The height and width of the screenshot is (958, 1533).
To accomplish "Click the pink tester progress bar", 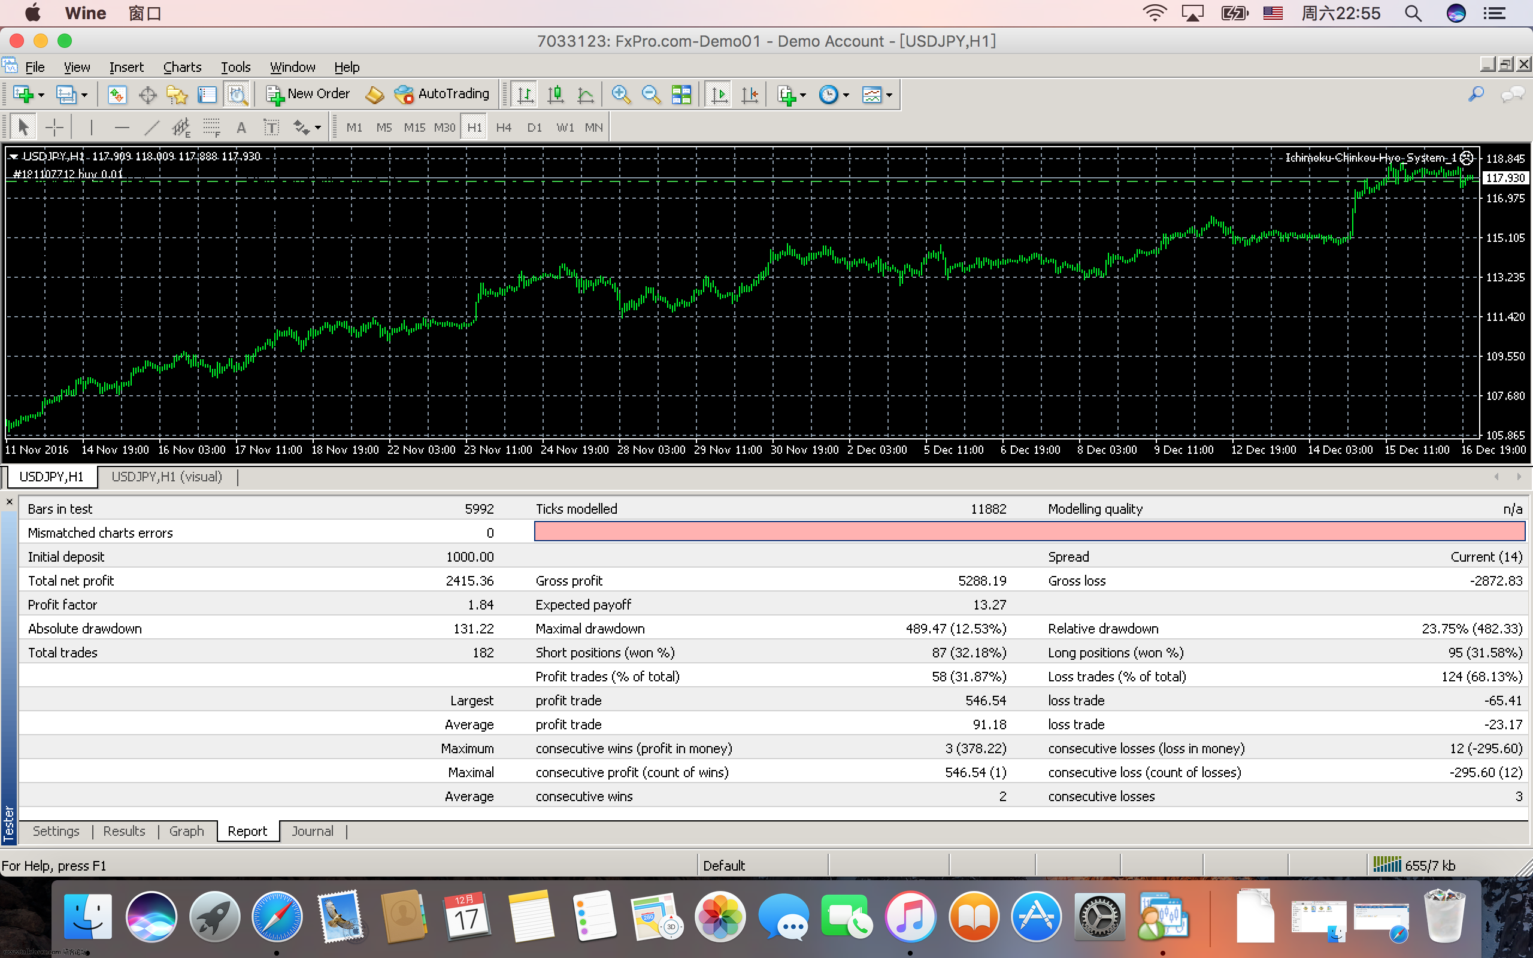I will coord(1029,532).
